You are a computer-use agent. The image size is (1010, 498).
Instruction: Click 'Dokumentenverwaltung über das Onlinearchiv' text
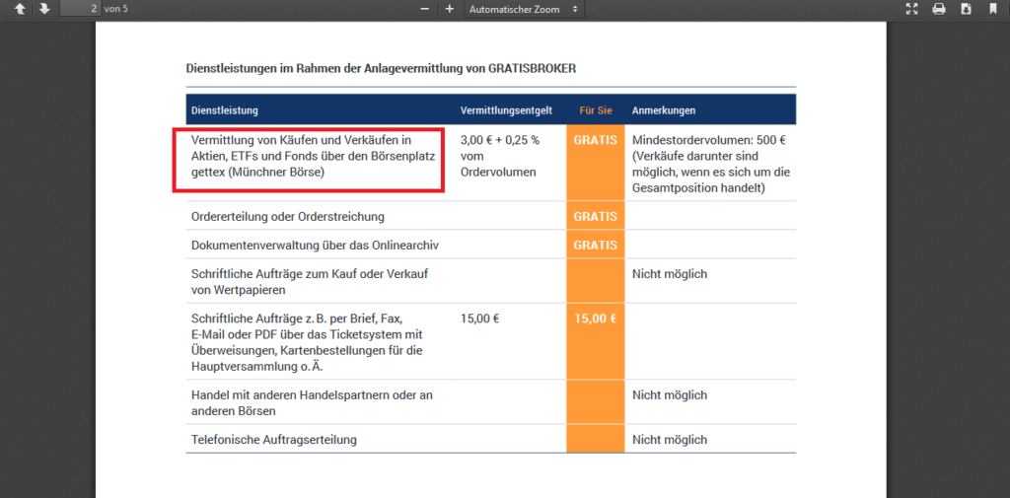316,246
